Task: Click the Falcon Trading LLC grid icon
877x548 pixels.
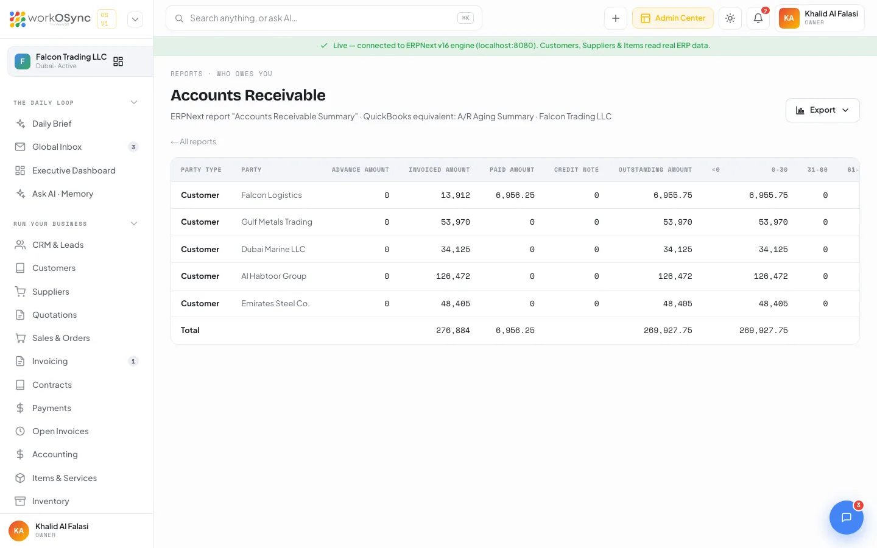Action: 118,61
